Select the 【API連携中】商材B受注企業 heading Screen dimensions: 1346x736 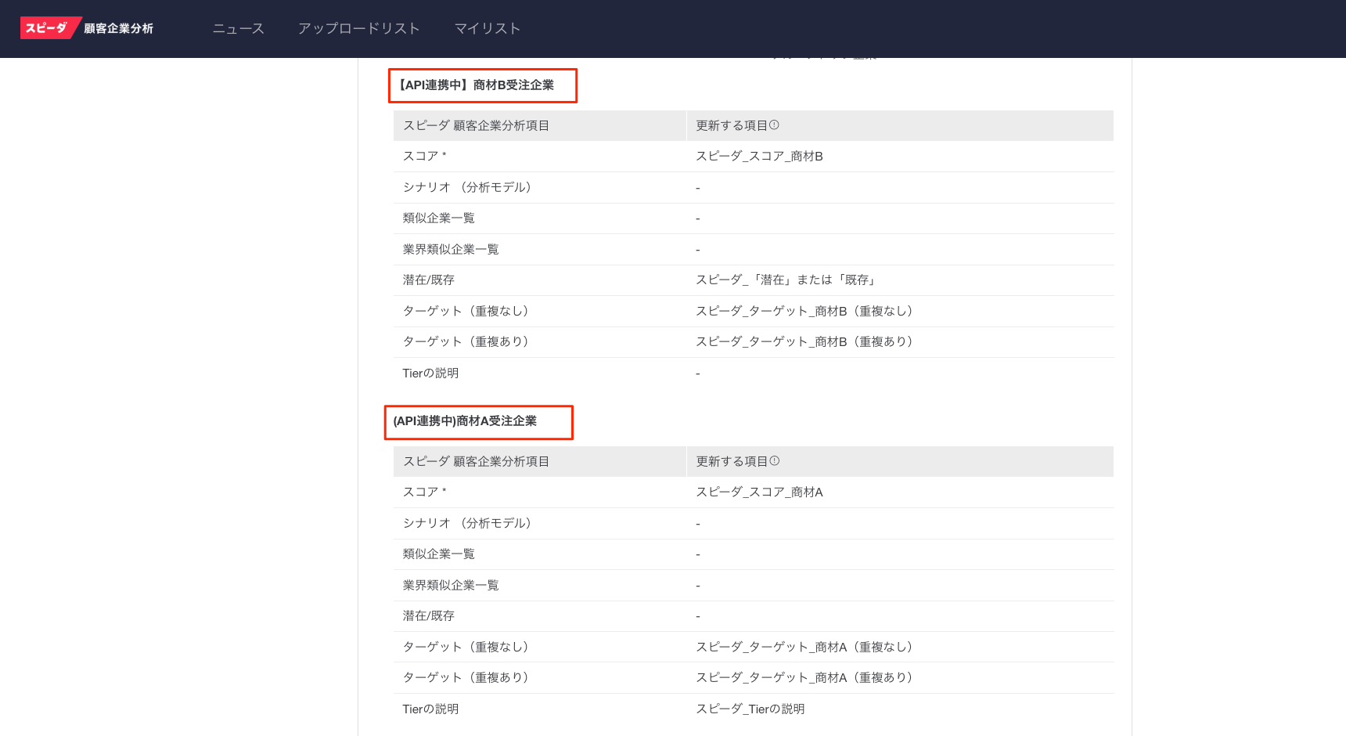[476, 85]
